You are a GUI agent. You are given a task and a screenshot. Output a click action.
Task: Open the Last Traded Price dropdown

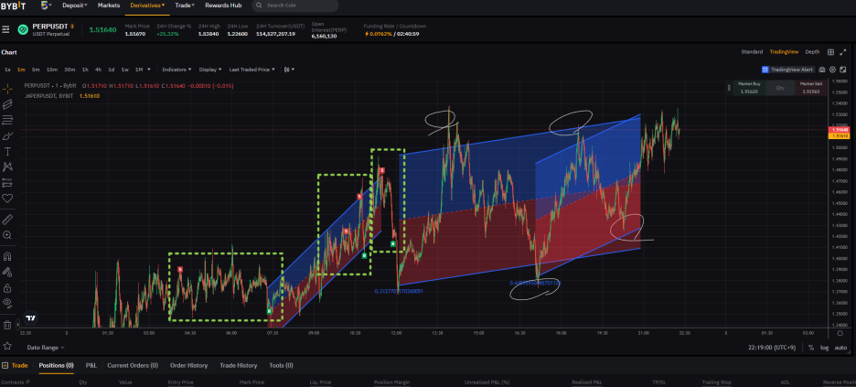252,70
